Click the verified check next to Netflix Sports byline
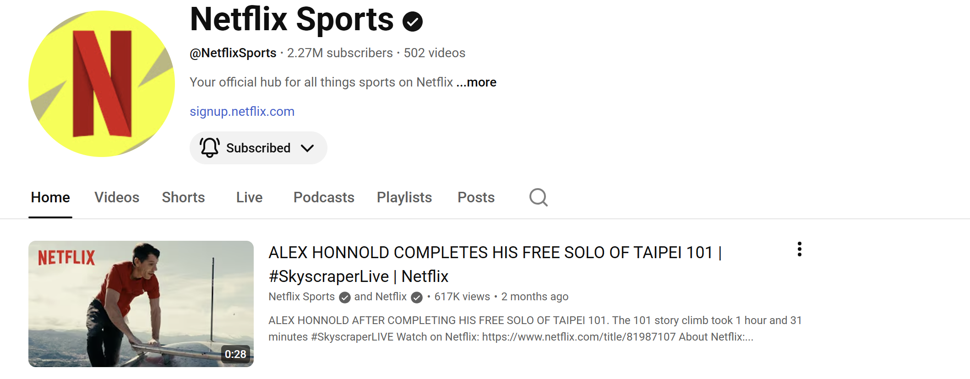 (x=345, y=298)
